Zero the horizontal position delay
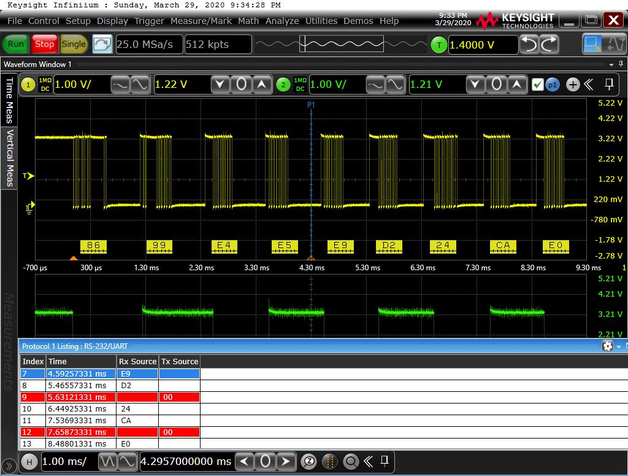 265,461
